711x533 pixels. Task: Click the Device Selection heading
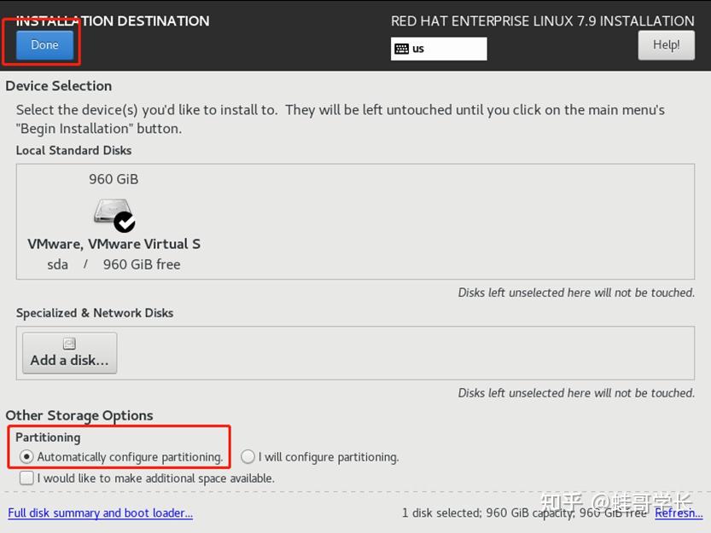click(59, 85)
